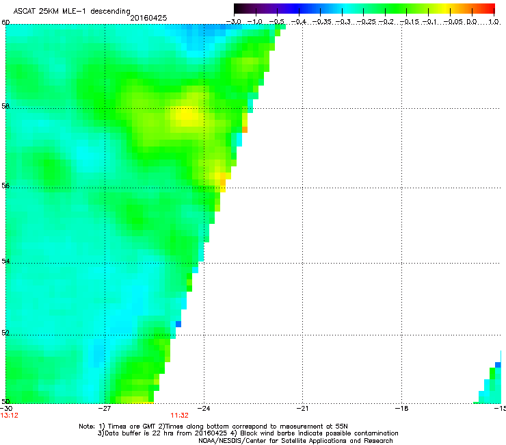Click the -3.0 label on the color scale
Image resolution: width=506 pixels, height=445 pixels.
233,22
